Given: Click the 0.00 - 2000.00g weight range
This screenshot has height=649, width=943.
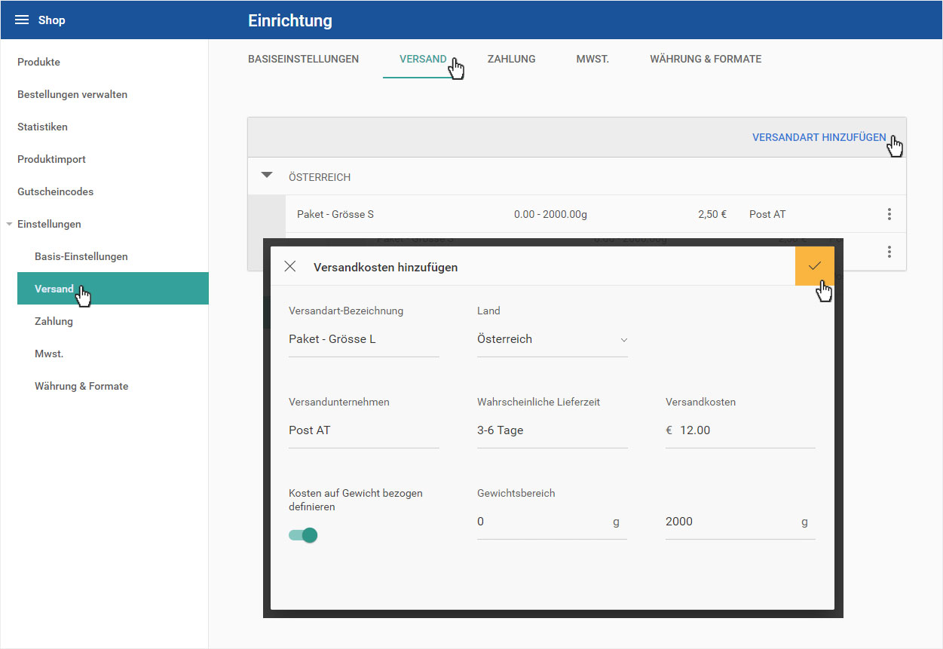Looking at the screenshot, I should 550,214.
